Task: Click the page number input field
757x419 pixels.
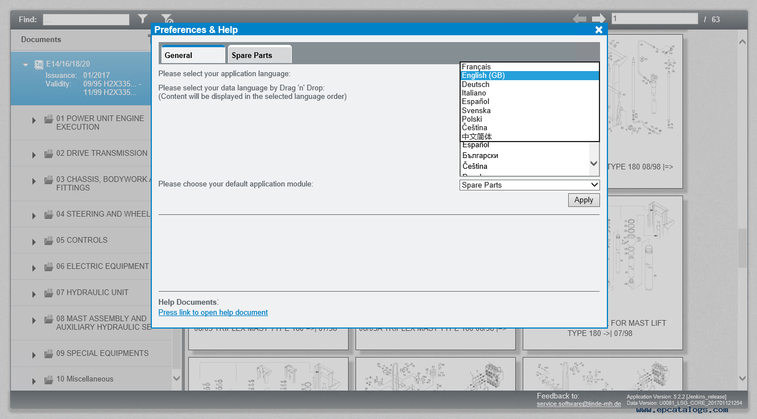Action: 654,19
